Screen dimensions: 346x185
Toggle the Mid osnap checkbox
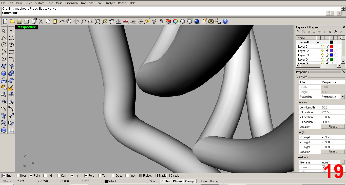pyautogui.click(x=45, y=175)
